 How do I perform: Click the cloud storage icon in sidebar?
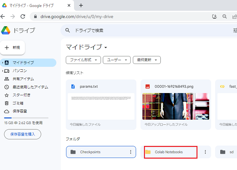click(7, 112)
